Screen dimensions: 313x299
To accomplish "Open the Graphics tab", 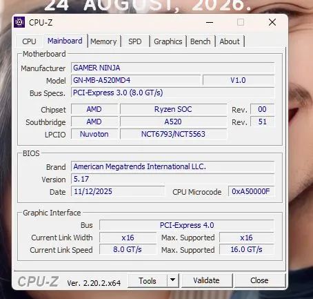I will tap(168, 41).
